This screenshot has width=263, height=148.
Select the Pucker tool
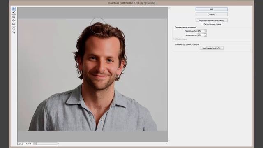[14, 16]
